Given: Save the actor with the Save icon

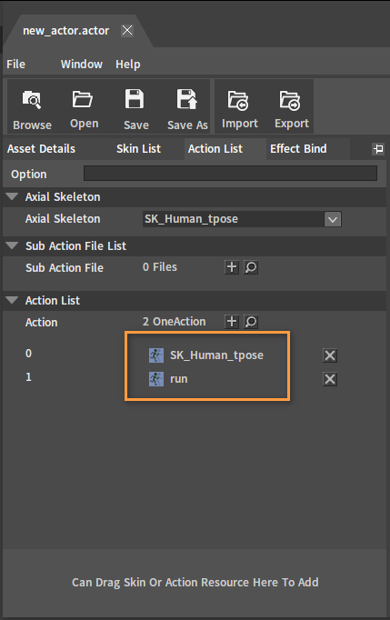Looking at the screenshot, I should click(x=135, y=99).
